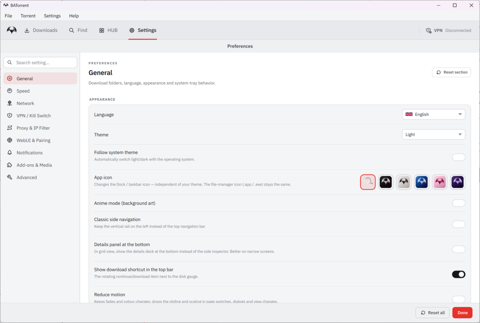This screenshot has height=323, width=480.
Task: Click the Speed gauge icon in the sidebar
Action: (x=10, y=91)
